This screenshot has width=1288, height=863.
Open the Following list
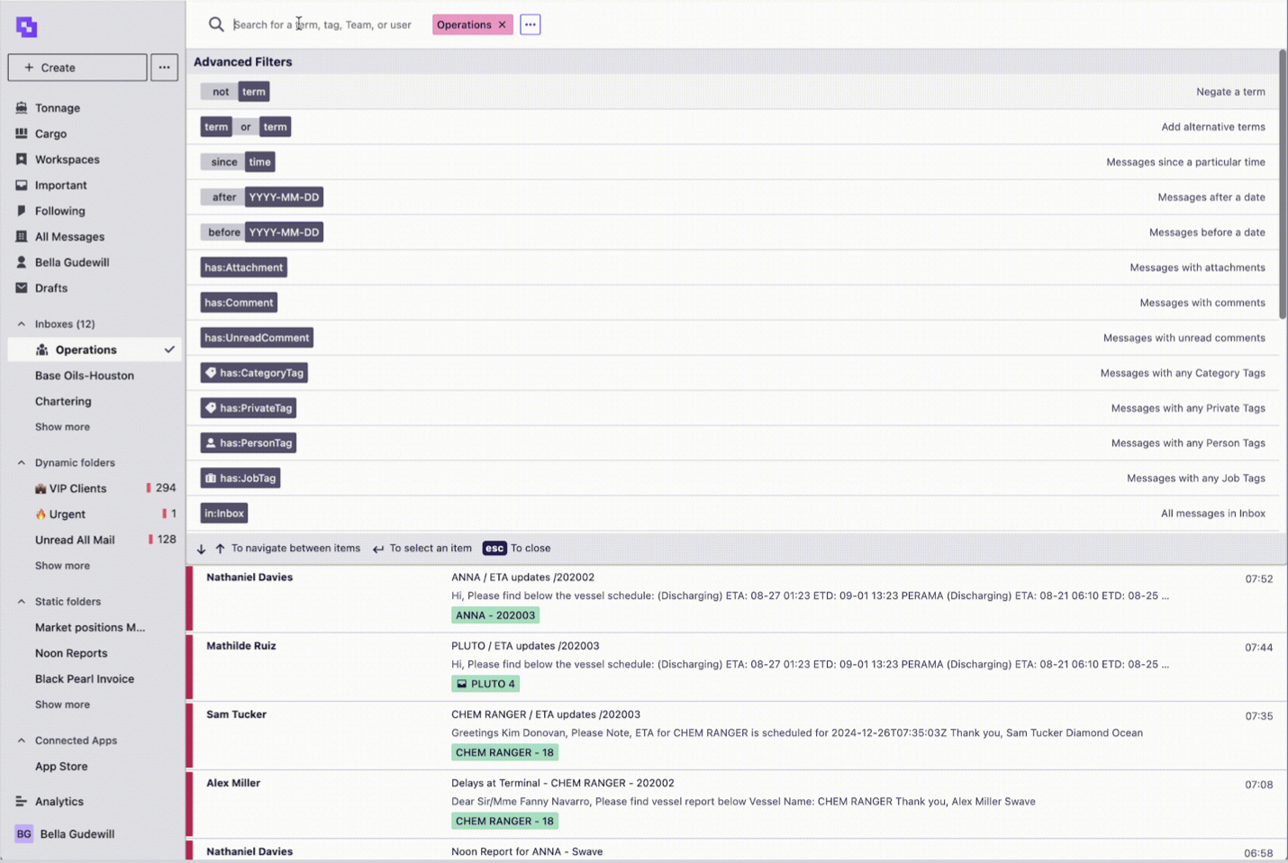click(x=59, y=211)
